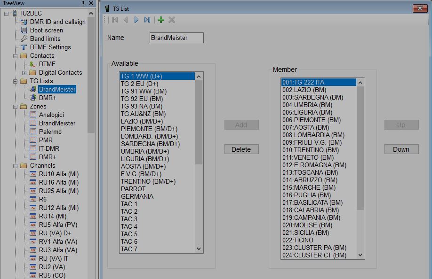This screenshot has width=432, height=279.
Task: Select 021:SICILIA (BM) in Member list
Action: [319, 232]
